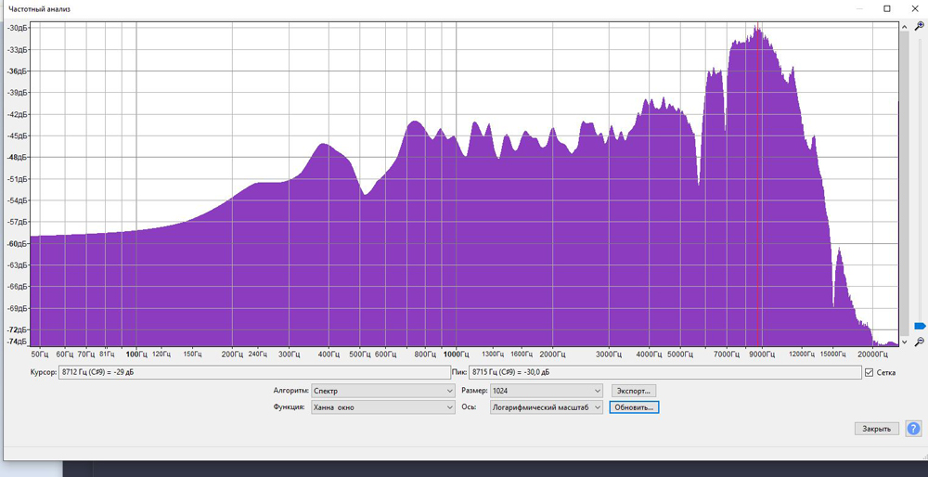Toggle the Сетка grid checkbox

869,372
